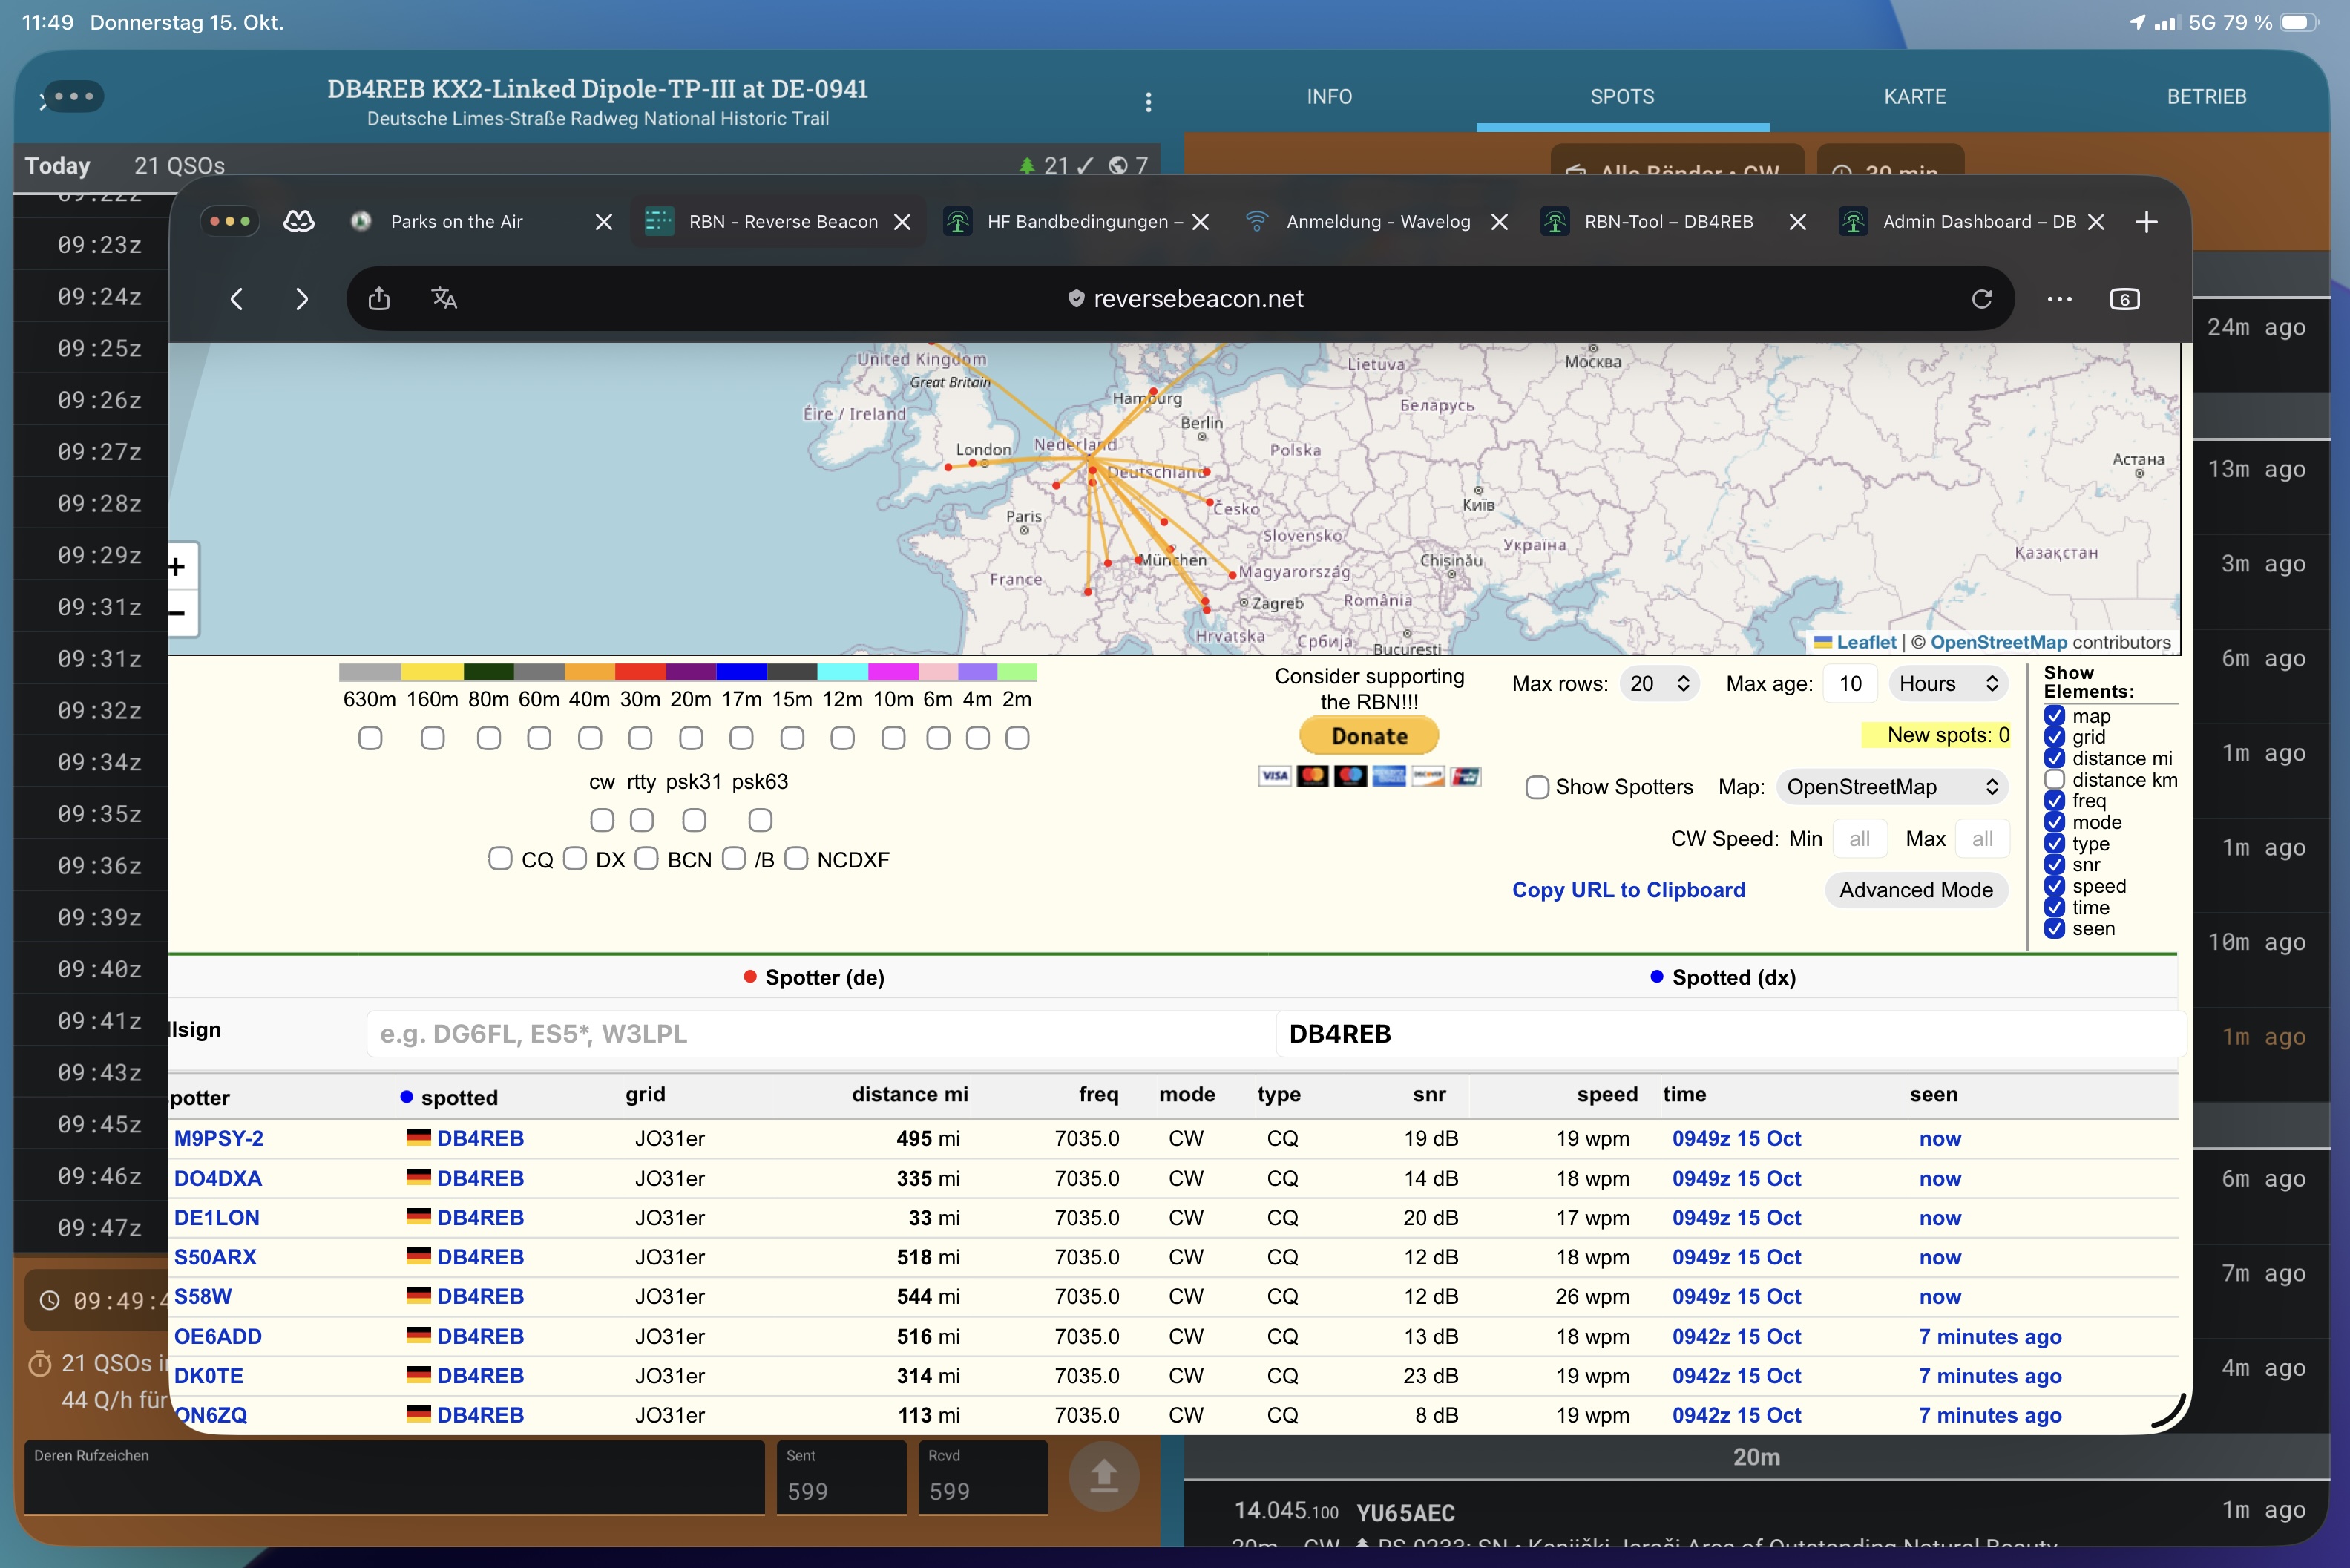Open the Hours max age unit dropdown

[x=1948, y=683]
